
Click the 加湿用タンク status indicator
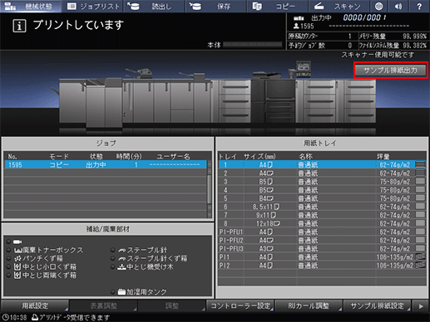112,291
